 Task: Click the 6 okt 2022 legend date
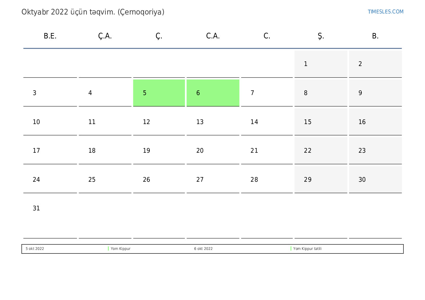[x=203, y=249]
